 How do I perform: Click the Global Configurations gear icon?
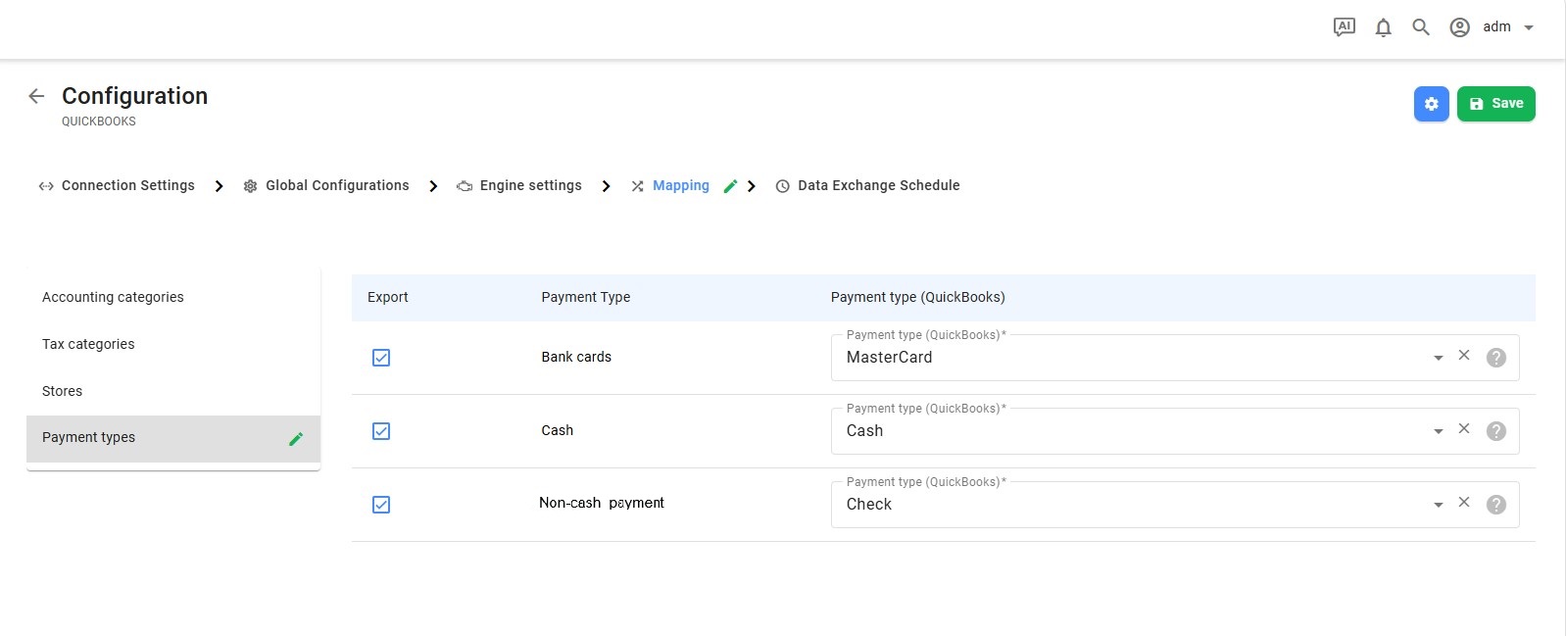click(x=250, y=186)
